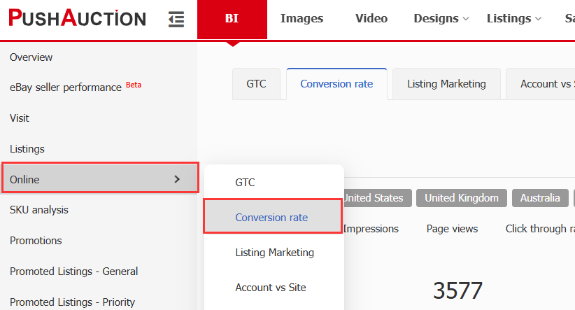Screen dimensions: 575x310
Task: Select the BI tab in top navigation
Action: pos(232,19)
